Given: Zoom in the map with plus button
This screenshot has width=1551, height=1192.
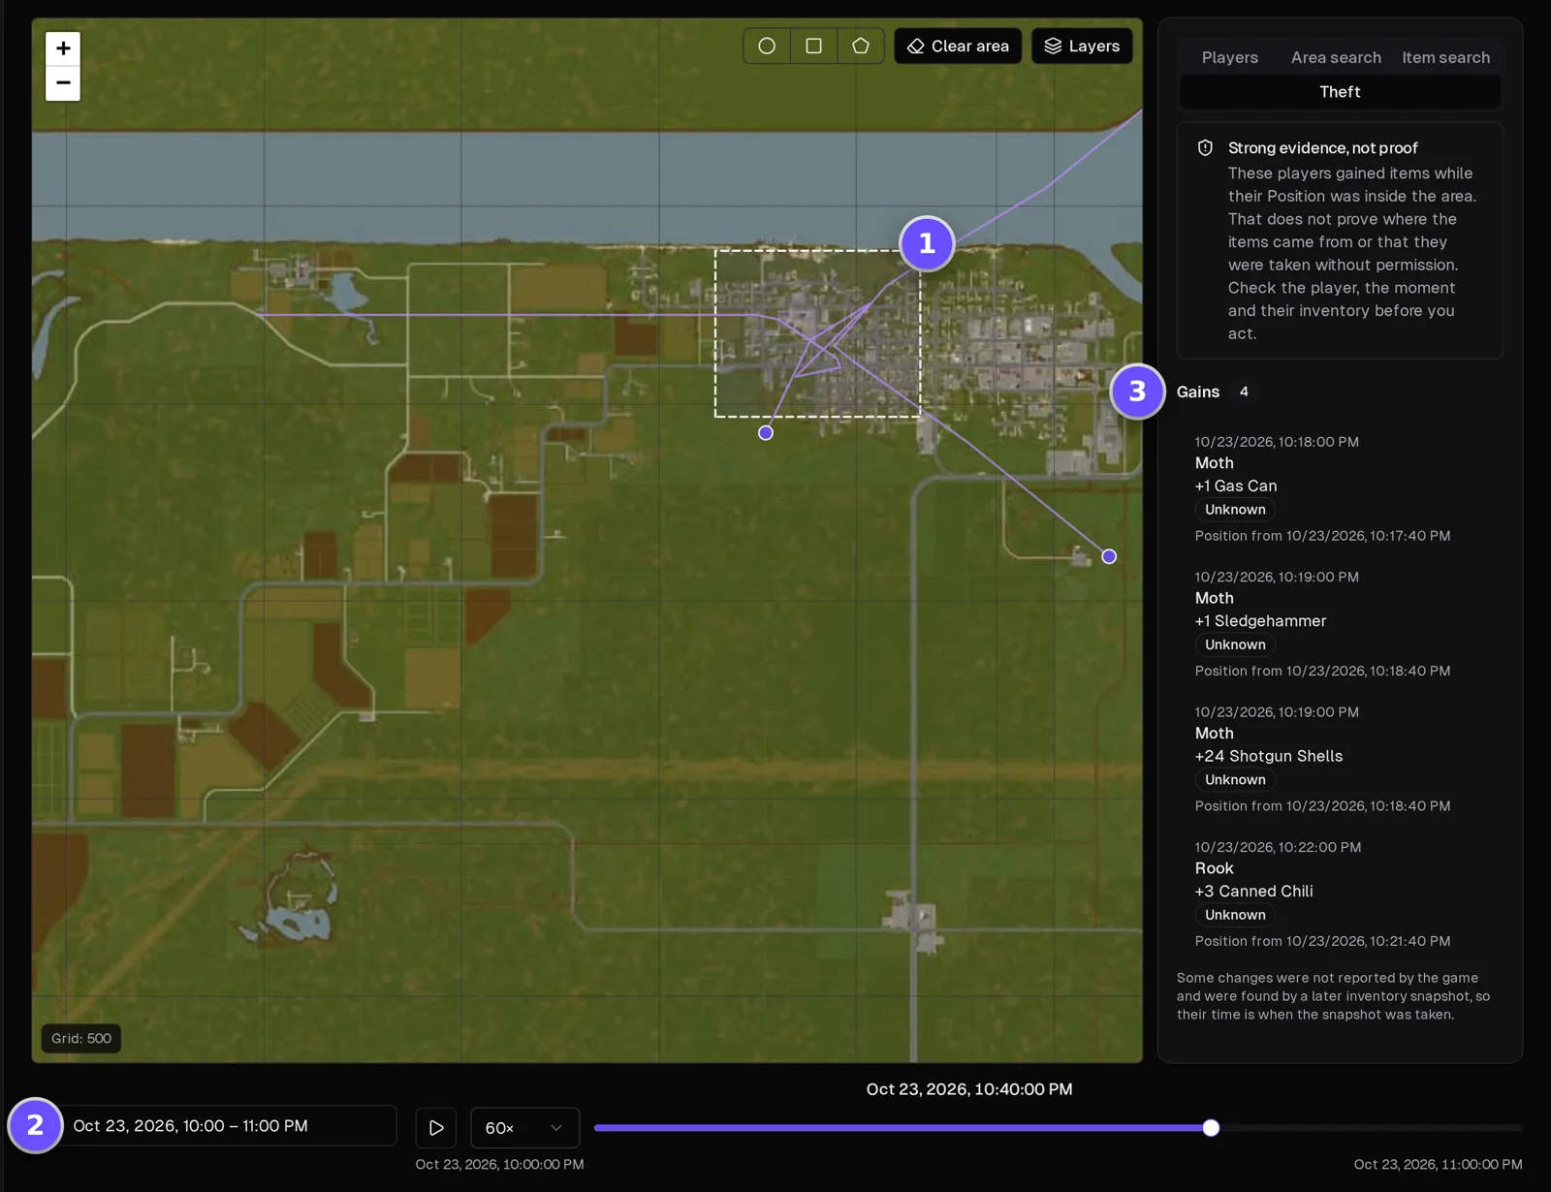Looking at the screenshot, I should point(63,48).
